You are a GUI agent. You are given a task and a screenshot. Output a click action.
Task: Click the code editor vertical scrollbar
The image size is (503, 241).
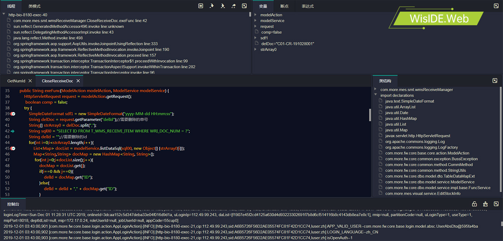tap(370, 114)
